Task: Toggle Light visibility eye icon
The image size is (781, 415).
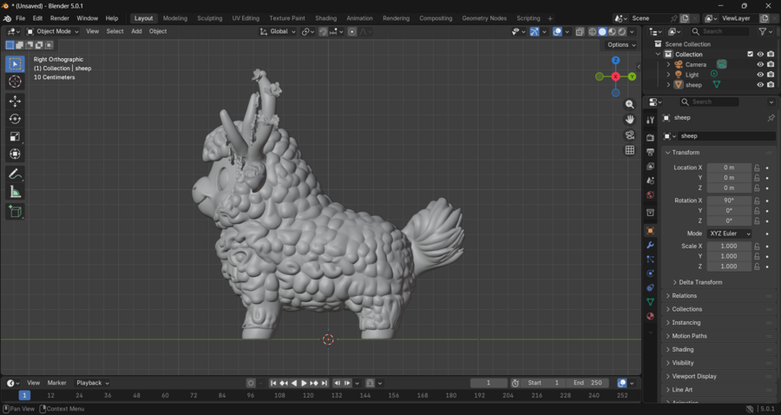Action: [760, 75]
